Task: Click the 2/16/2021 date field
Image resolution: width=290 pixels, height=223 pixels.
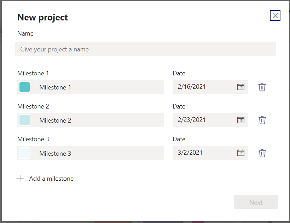Action: click(x=202, y=87)
